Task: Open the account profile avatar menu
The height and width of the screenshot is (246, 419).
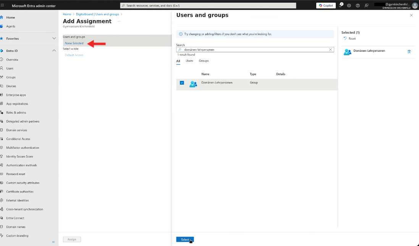Action: pos(414,5)
